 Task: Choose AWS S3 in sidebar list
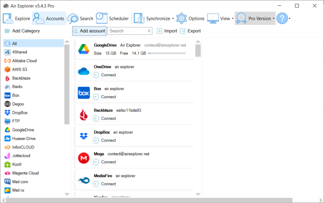[x=19, y=69]
